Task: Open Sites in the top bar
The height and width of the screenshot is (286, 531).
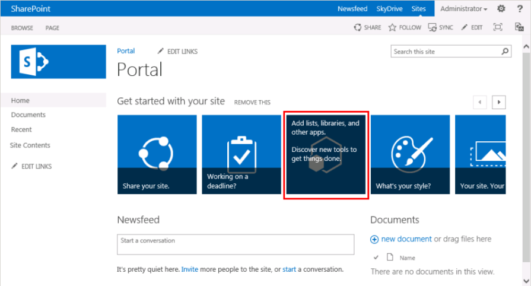Action: [418, 9]
